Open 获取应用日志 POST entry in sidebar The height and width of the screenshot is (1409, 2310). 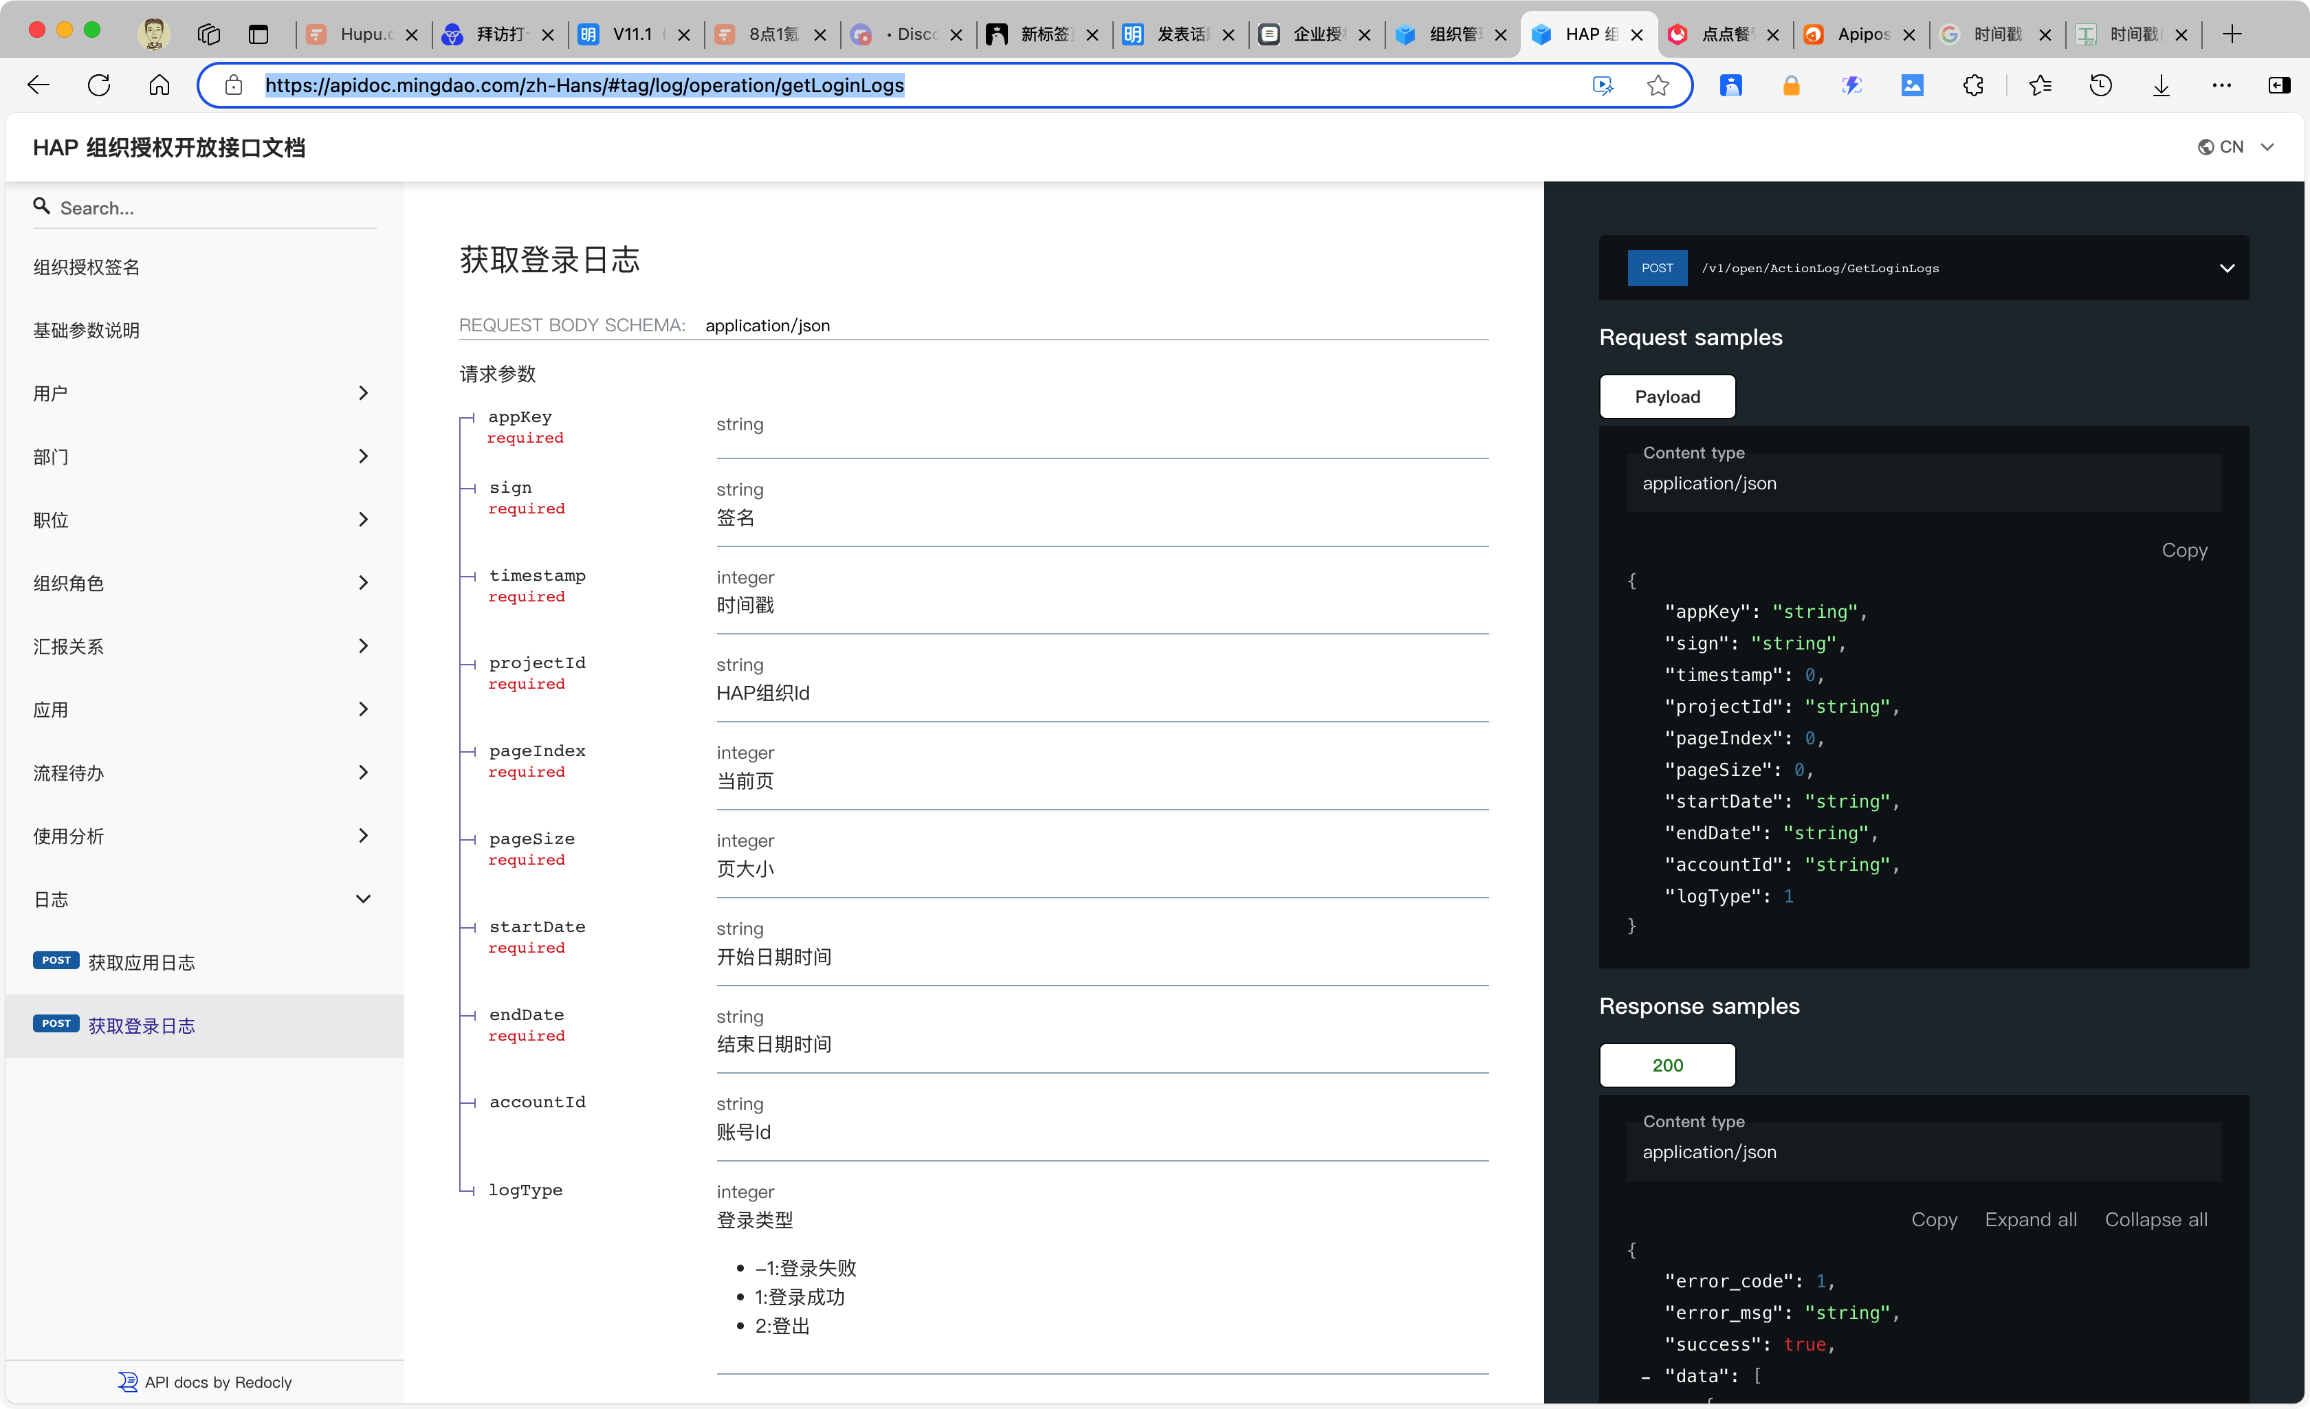(x=141, y=963)
